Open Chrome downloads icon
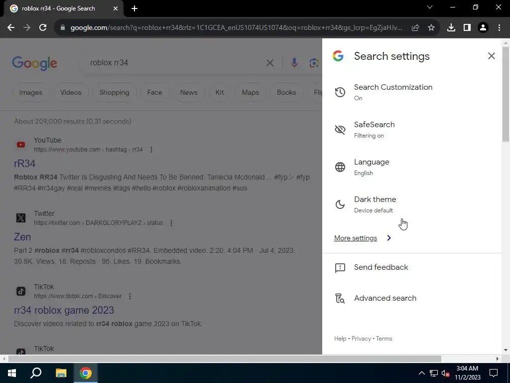 tap(451, 28)
